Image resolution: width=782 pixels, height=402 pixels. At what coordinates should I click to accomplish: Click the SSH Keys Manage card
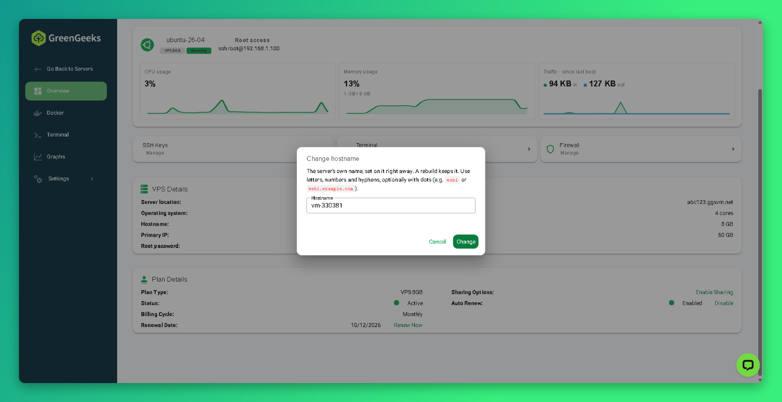pos(233,149)
